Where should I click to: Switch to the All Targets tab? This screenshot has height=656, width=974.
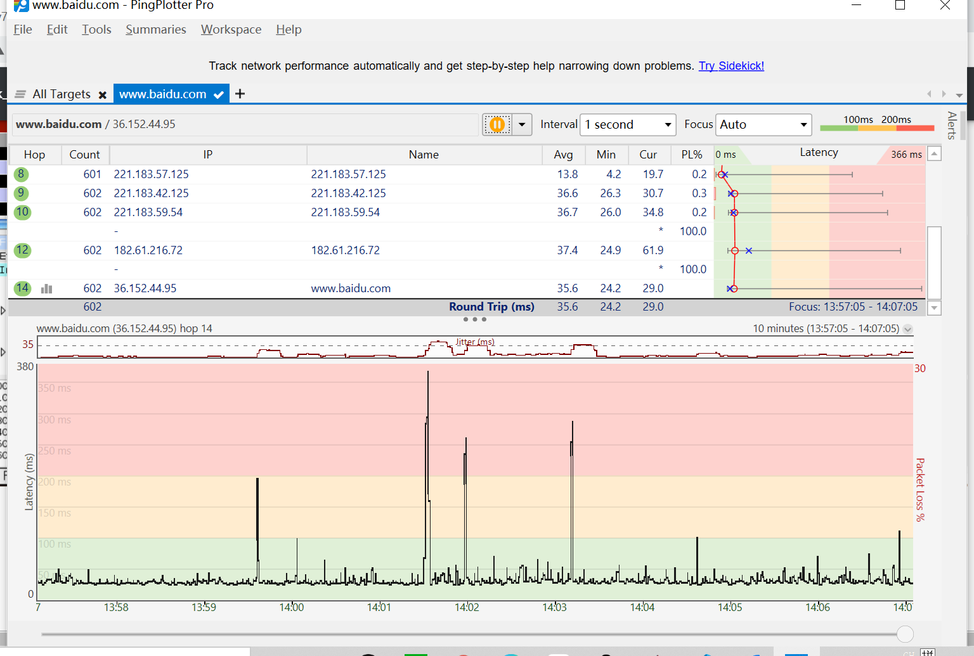coord(62,93)
